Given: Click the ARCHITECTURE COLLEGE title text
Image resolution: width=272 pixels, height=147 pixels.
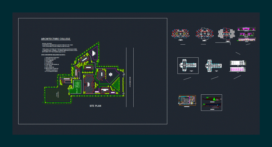Looking at the screenshot, I should 56,39.
